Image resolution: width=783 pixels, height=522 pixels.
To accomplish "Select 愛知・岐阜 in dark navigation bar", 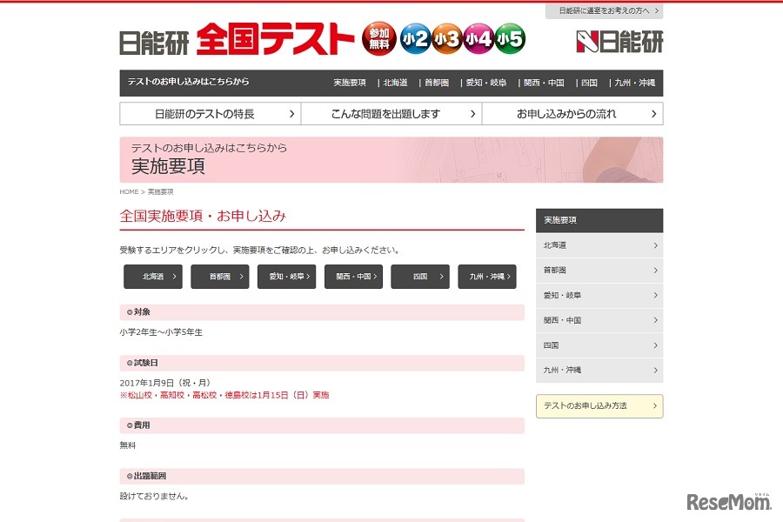I will pos(485,83).
